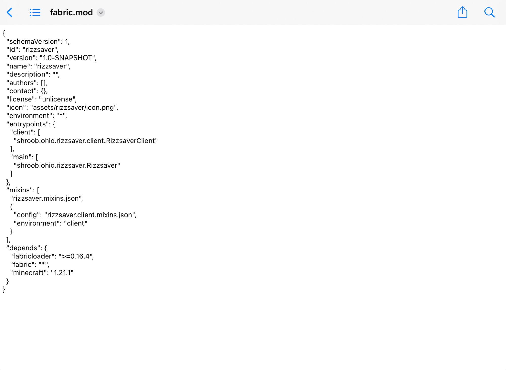Select the "schemaVersion": 1 line
This screenshot has height=370, width=506.
(x=38, y=41)
